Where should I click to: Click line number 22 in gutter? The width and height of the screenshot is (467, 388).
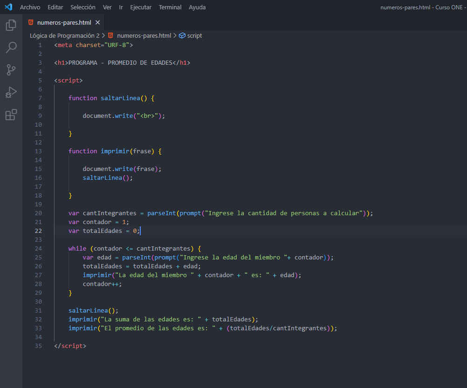[x=38, y=231]
